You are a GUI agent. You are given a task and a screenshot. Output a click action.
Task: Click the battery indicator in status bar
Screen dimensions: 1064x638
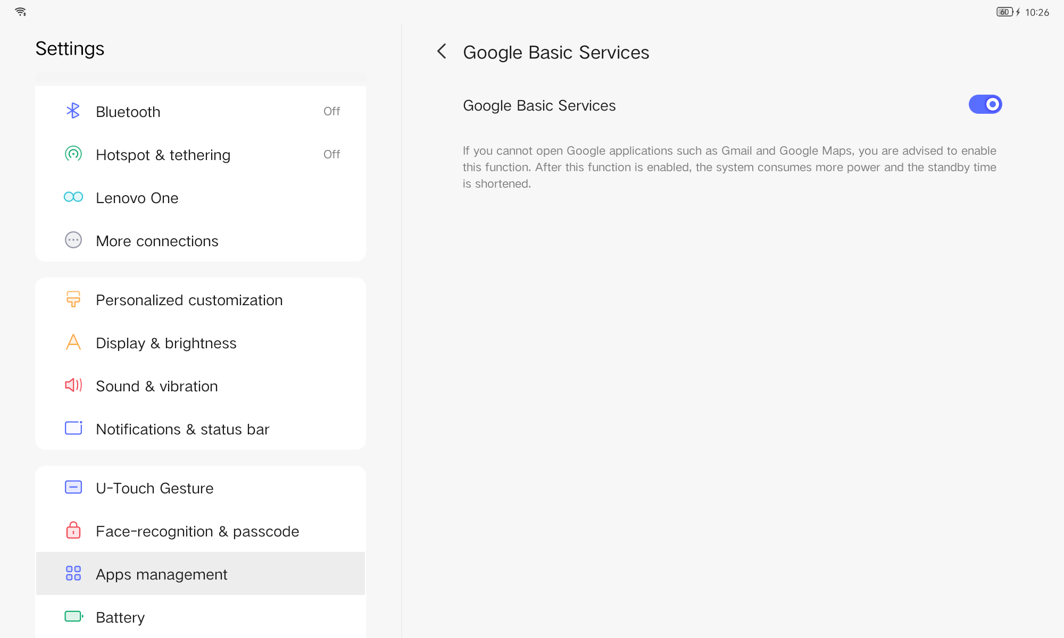pyautogui.click(x=1004, y=12)
